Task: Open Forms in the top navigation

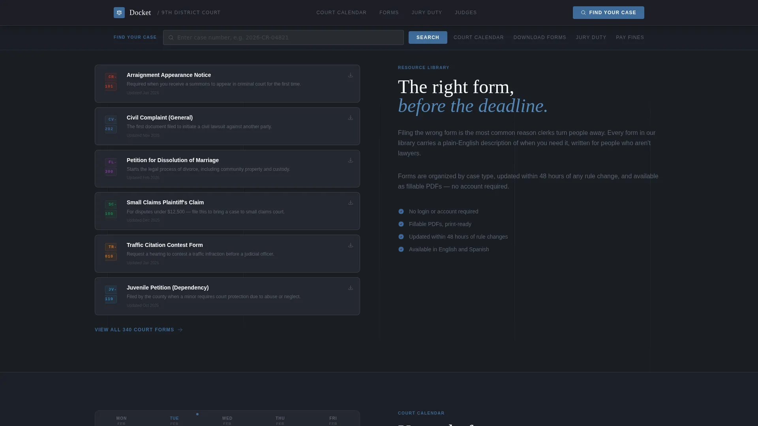Action: pyautogui.click(x=389, y=13)
